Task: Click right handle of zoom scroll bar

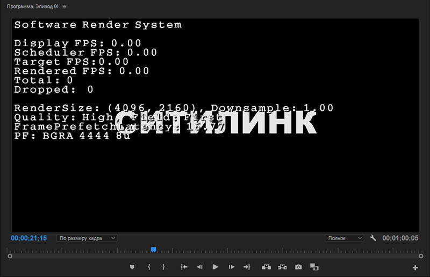Action: (x=421, y=256)
